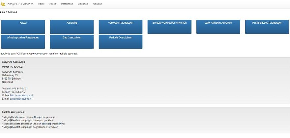
Task: Open the Dag Overzichten tile
Action: 72,42
